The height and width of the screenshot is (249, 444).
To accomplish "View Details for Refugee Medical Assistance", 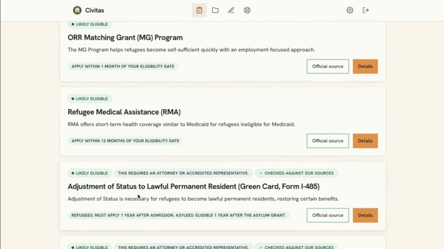I will tap(365, 141).
